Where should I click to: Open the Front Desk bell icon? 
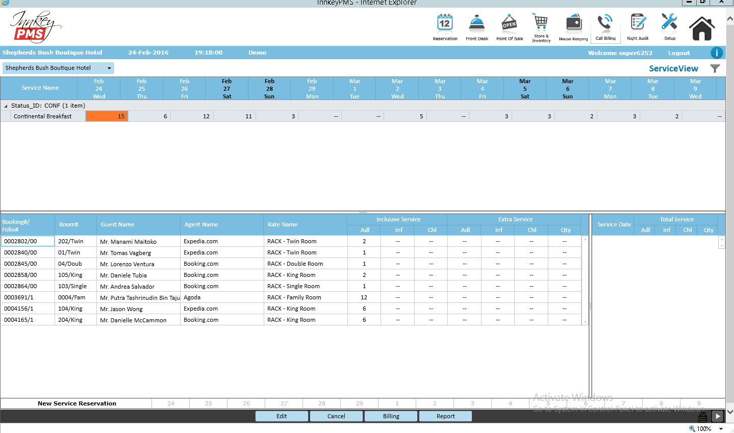[x=476, y=27]
